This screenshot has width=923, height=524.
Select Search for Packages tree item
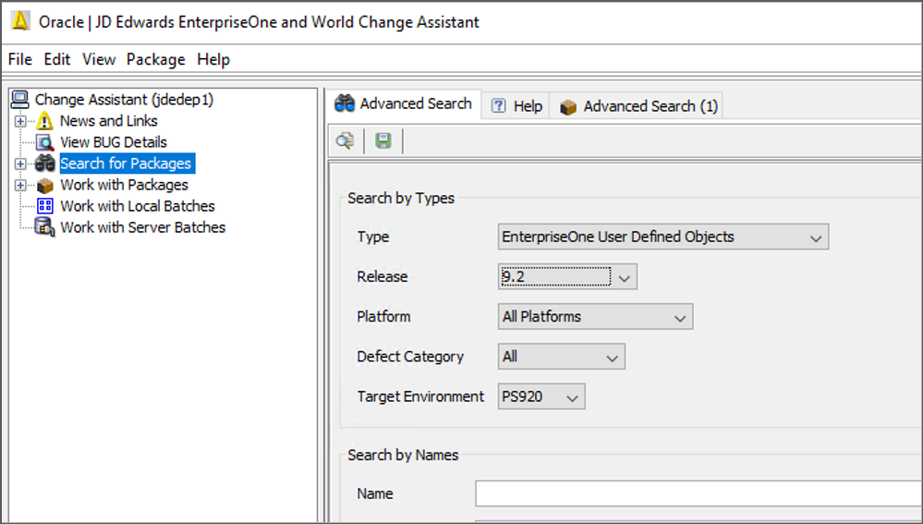pos(126,163)
